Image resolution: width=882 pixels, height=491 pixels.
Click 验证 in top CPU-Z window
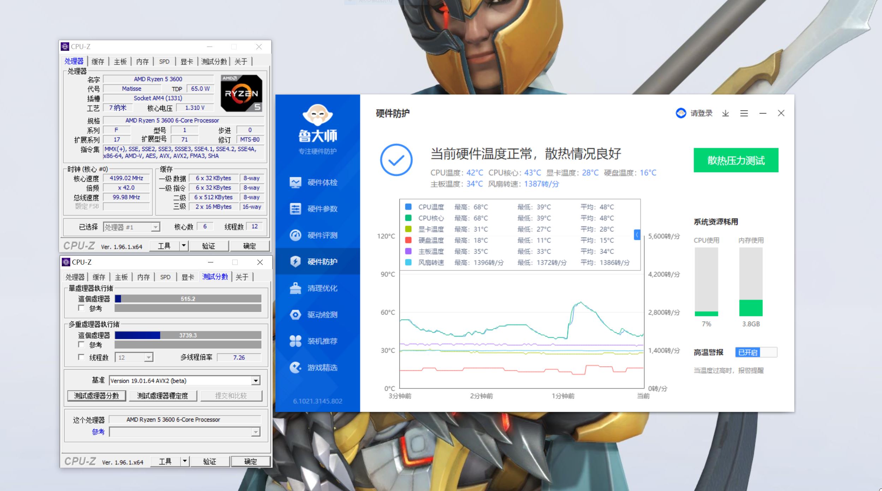pos(209,246)
